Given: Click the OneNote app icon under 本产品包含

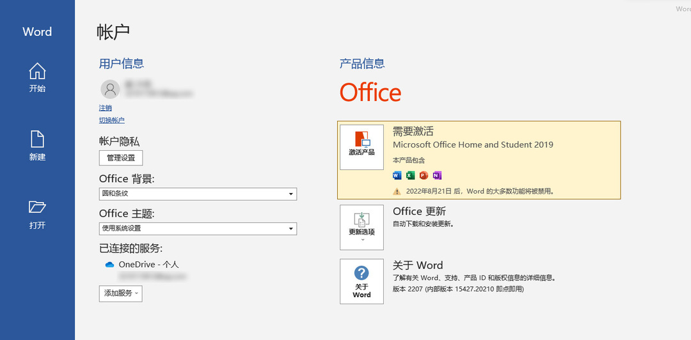Looking at the screenshot, I should coord(437,175).
